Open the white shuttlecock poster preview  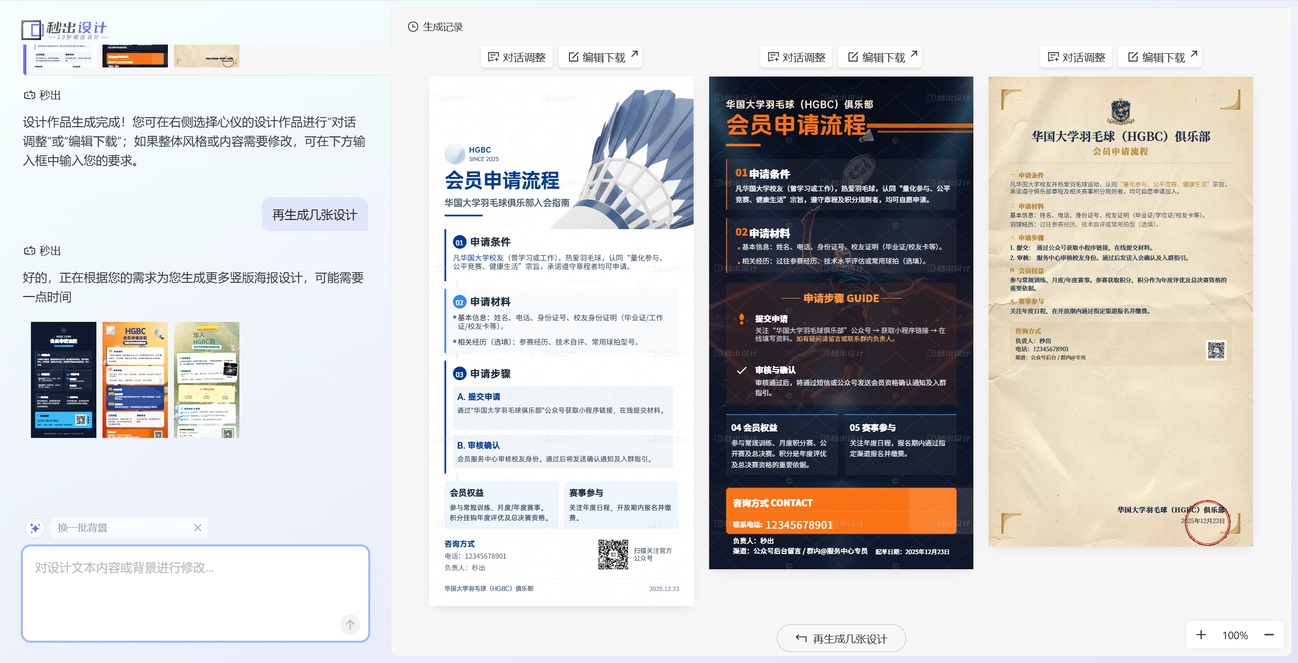pyautogui.click(x=561, y=341)
